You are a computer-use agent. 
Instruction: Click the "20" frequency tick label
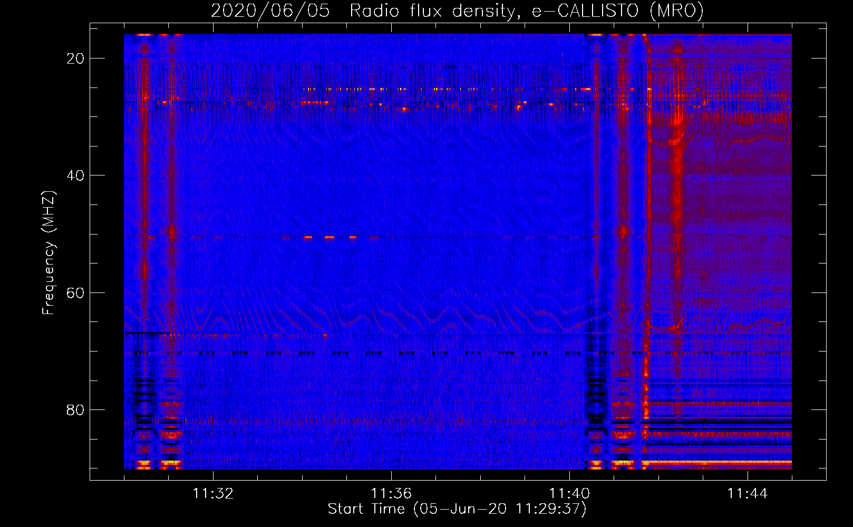point(75,58)
